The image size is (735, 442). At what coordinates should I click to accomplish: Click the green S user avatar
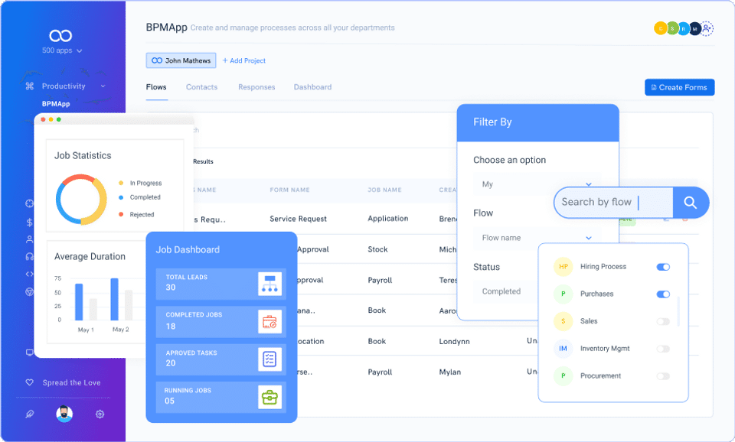tap(672, 28)
